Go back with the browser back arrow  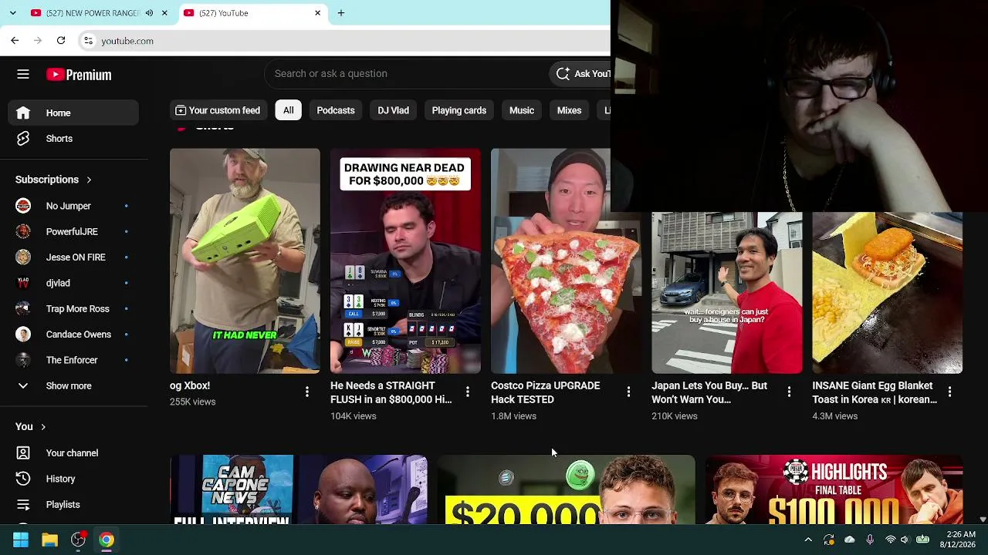point(15,40)
